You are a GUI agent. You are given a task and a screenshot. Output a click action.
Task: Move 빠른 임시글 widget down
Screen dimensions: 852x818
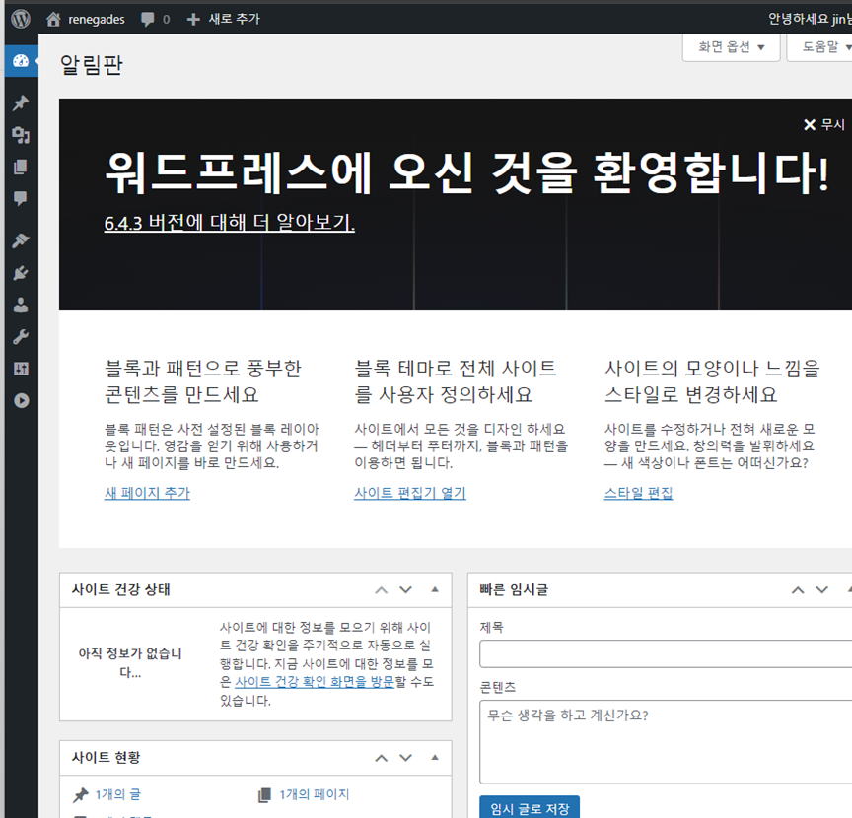point(822,590)
